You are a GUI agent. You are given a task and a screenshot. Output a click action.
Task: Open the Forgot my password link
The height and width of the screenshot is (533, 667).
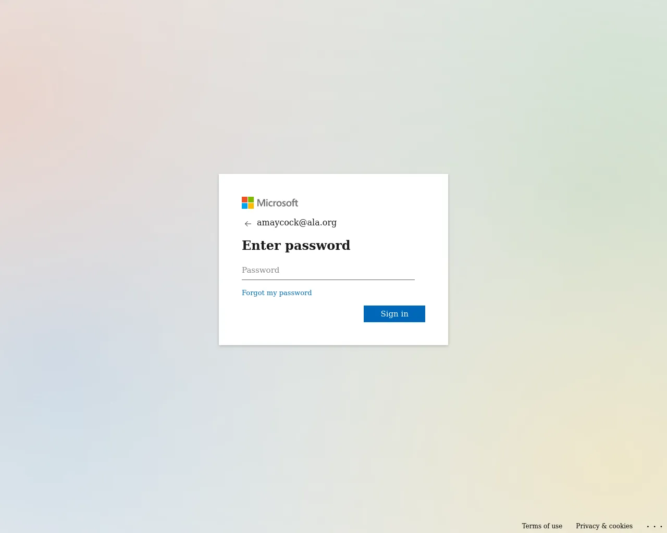(277, 293)
